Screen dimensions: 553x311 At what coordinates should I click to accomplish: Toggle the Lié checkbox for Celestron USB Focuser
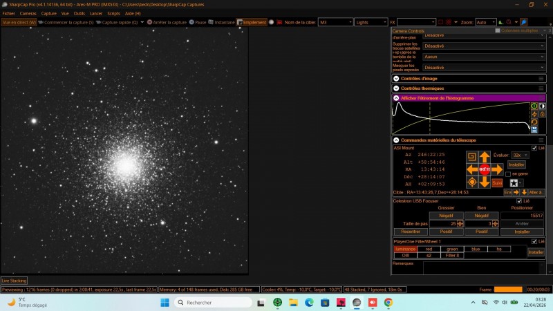[x=519, y=201]
